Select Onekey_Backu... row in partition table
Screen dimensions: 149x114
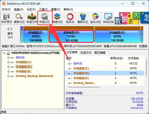coord(104,83)
